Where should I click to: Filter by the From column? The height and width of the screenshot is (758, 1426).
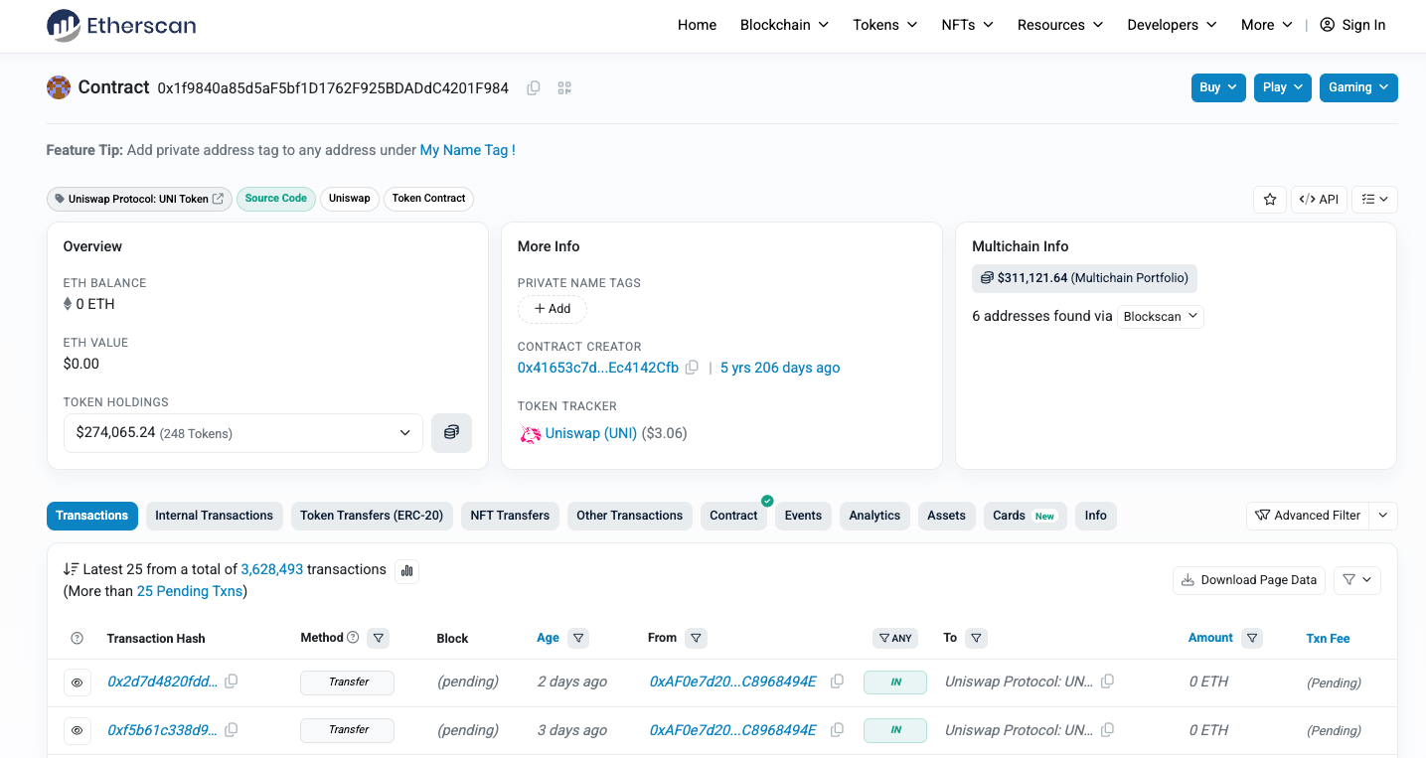pos(696,638)
